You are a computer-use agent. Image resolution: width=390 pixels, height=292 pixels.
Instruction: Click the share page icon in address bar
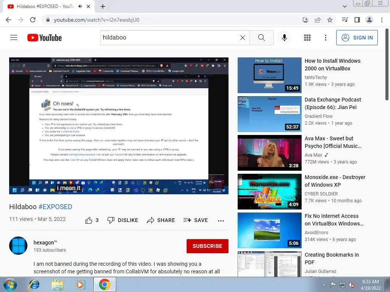tap(318, 20)
